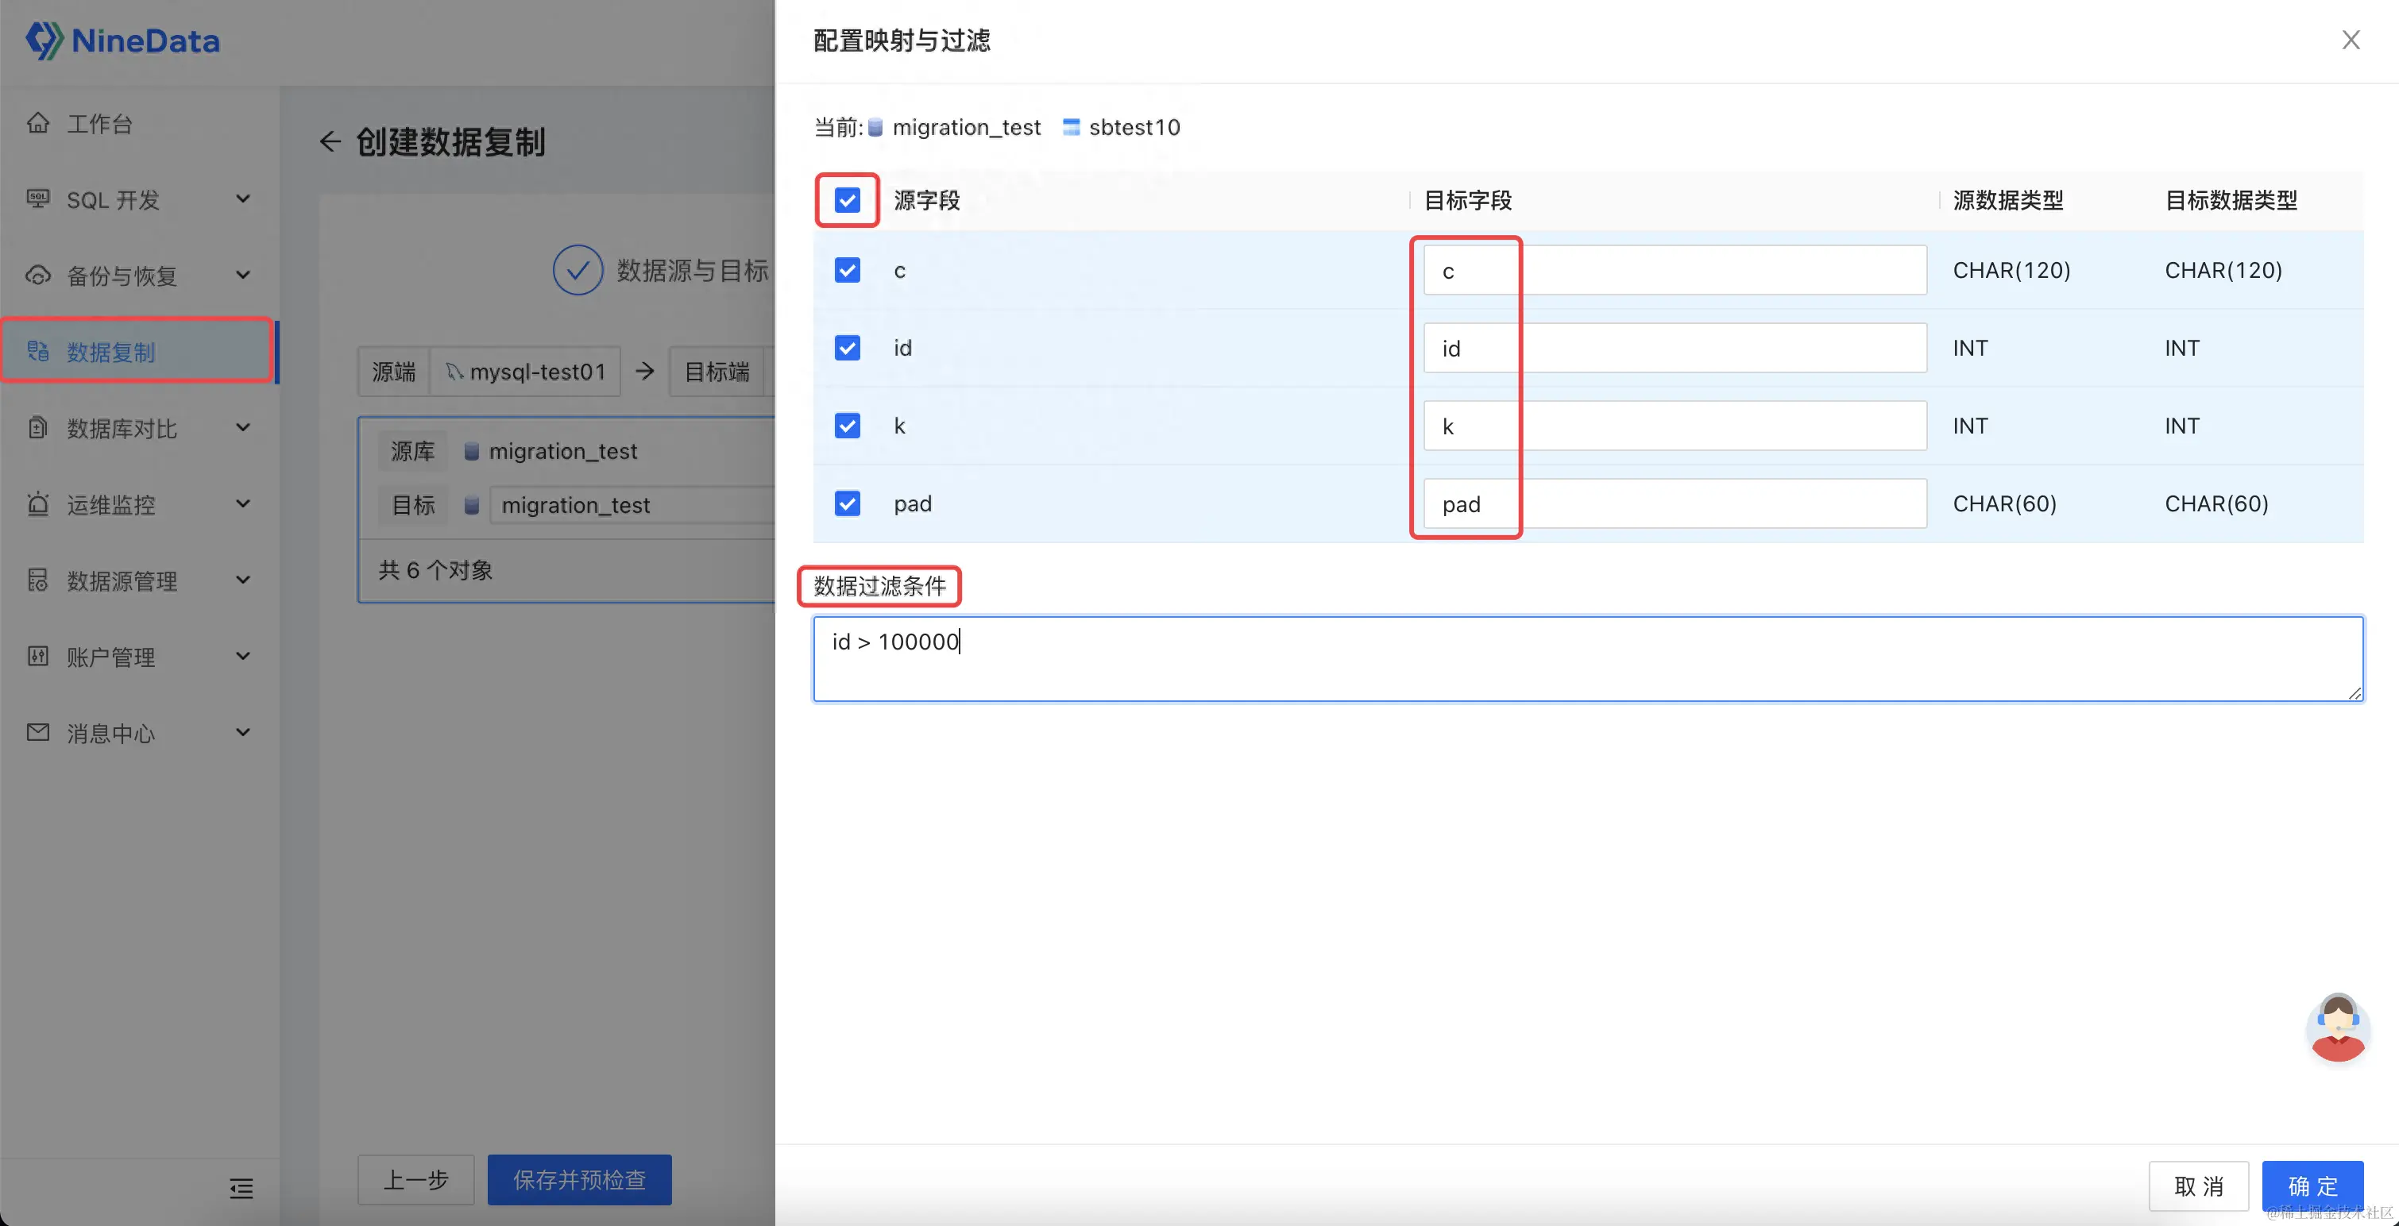Click the sidebar collapse icon
The image size is (2399, 1226).
pyautogui.click(x=241, y=1188)
